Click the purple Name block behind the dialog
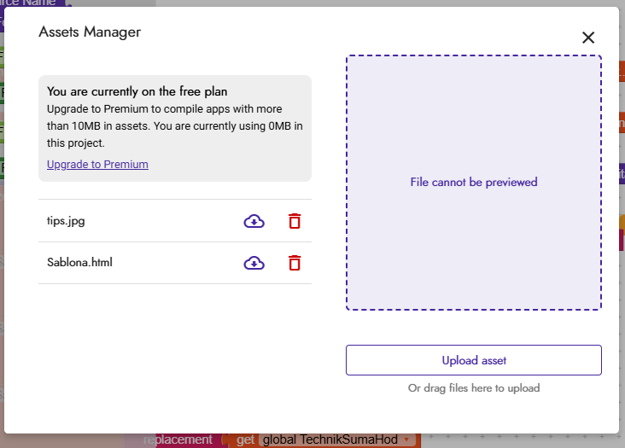 click(x=32, y=3)
